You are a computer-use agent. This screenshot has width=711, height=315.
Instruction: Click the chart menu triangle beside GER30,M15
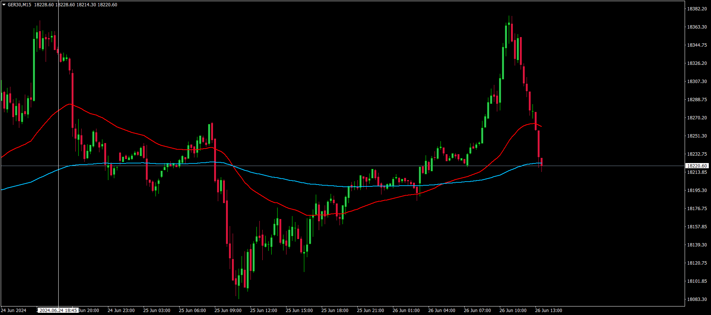point(4,5)
